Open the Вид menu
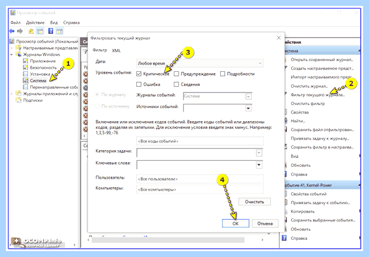This screenshot has height=257, width=369. point(54,23)
